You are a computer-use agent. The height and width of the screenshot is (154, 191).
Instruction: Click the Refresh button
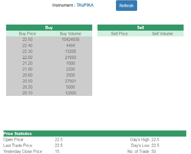126,6
